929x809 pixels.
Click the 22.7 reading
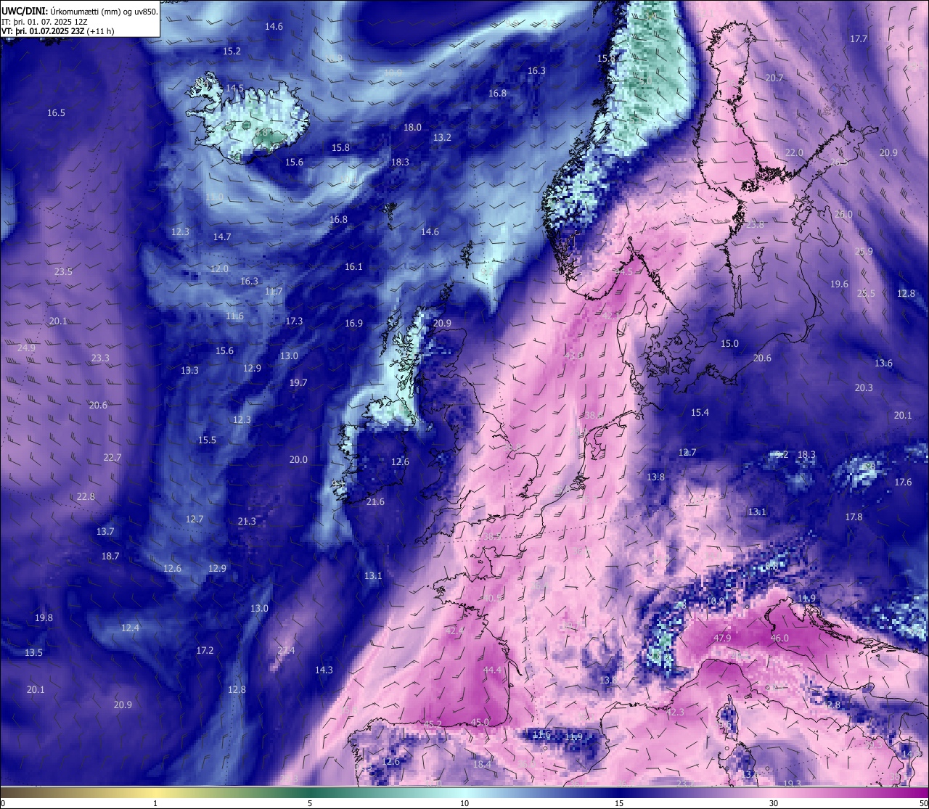point(112,458)
